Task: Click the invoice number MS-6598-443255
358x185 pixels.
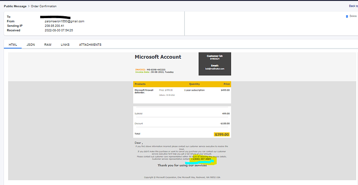Action: click(x=156, y=70)
